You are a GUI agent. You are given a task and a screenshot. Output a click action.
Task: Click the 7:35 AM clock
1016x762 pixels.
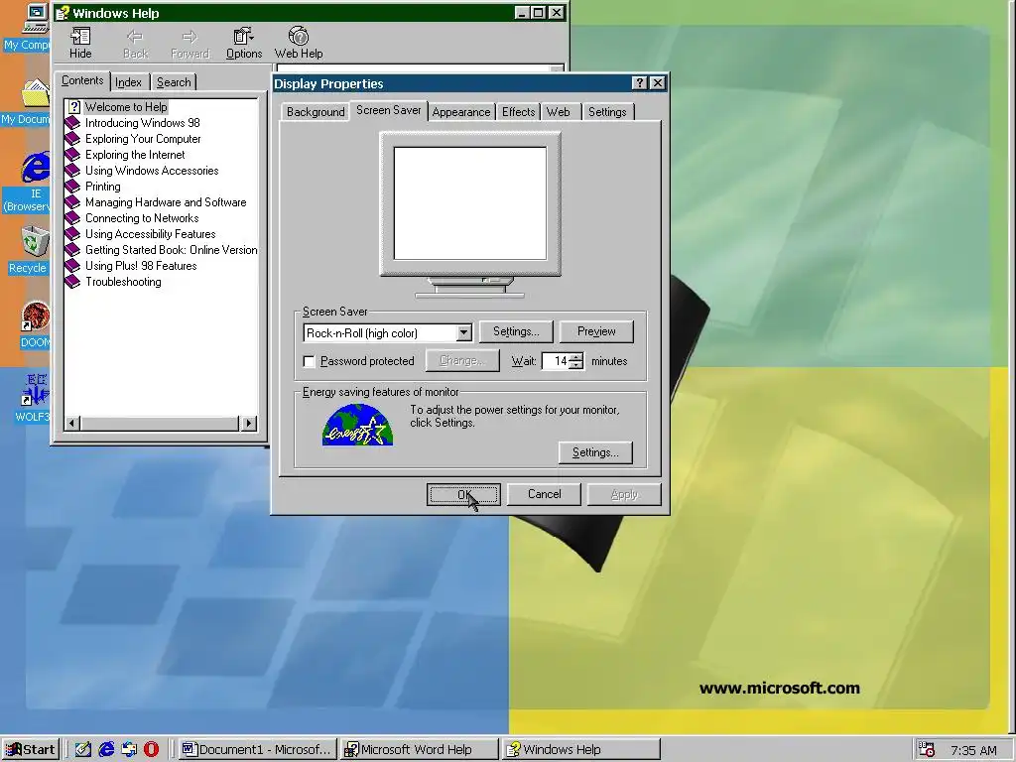click(974, 750)
